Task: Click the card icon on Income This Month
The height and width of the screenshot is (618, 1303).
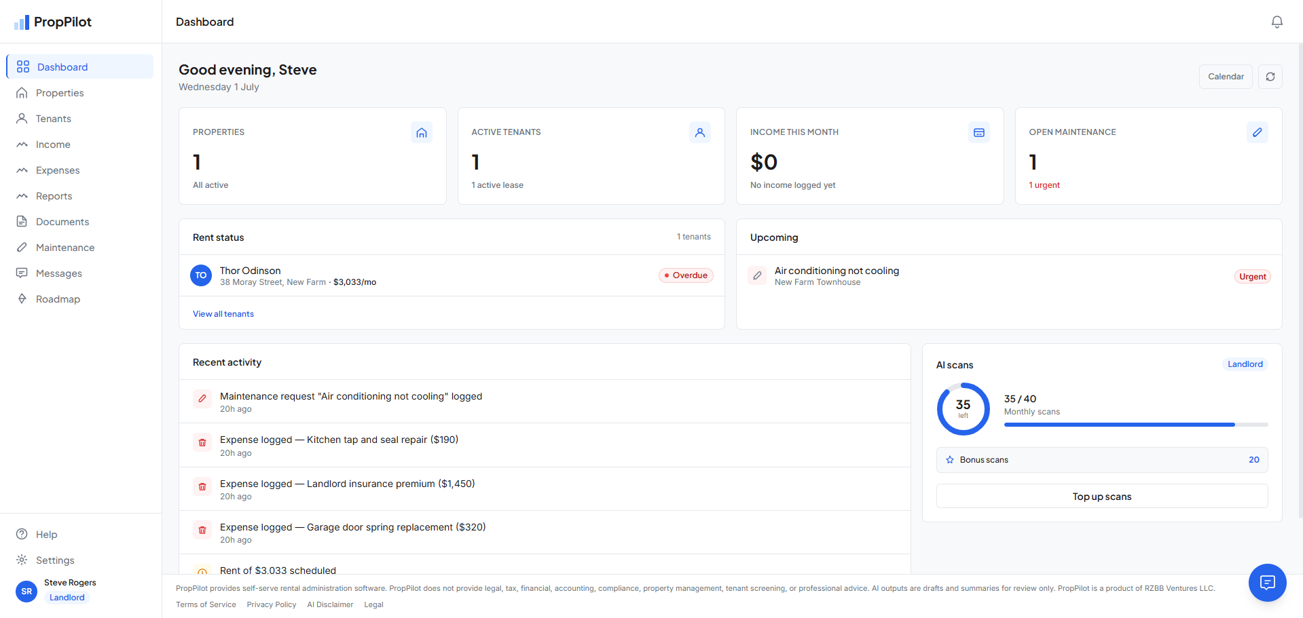Action: click(978, 132)
